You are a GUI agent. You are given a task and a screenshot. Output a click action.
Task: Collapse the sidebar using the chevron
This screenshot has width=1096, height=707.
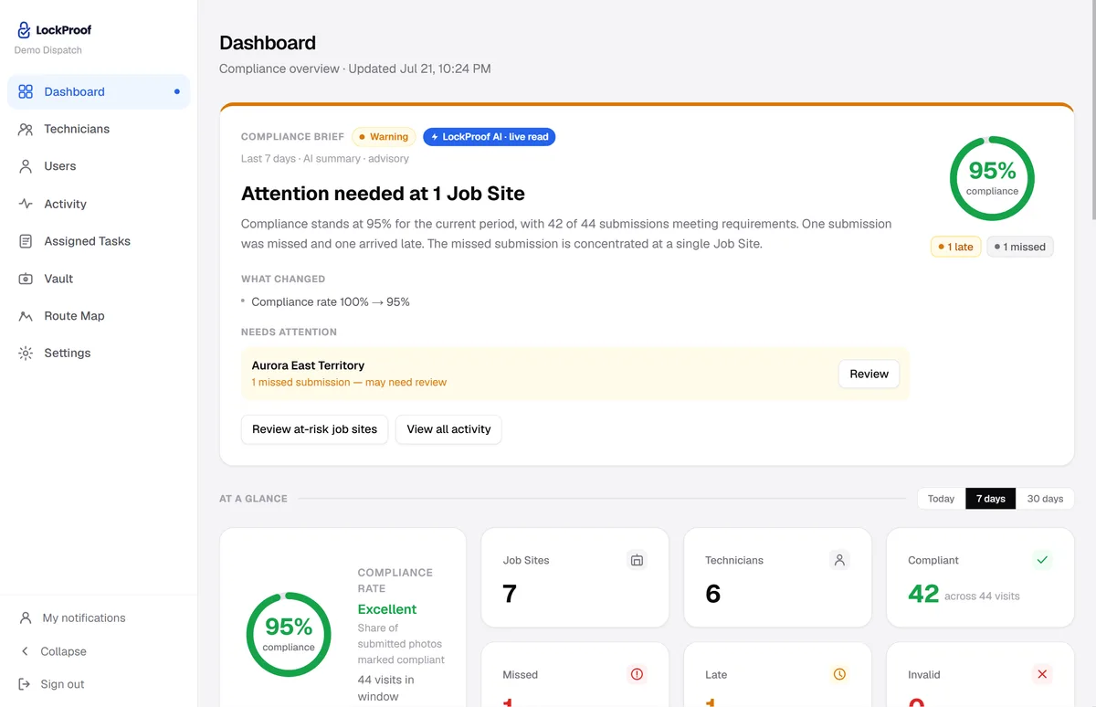click(x=25, y=651)
